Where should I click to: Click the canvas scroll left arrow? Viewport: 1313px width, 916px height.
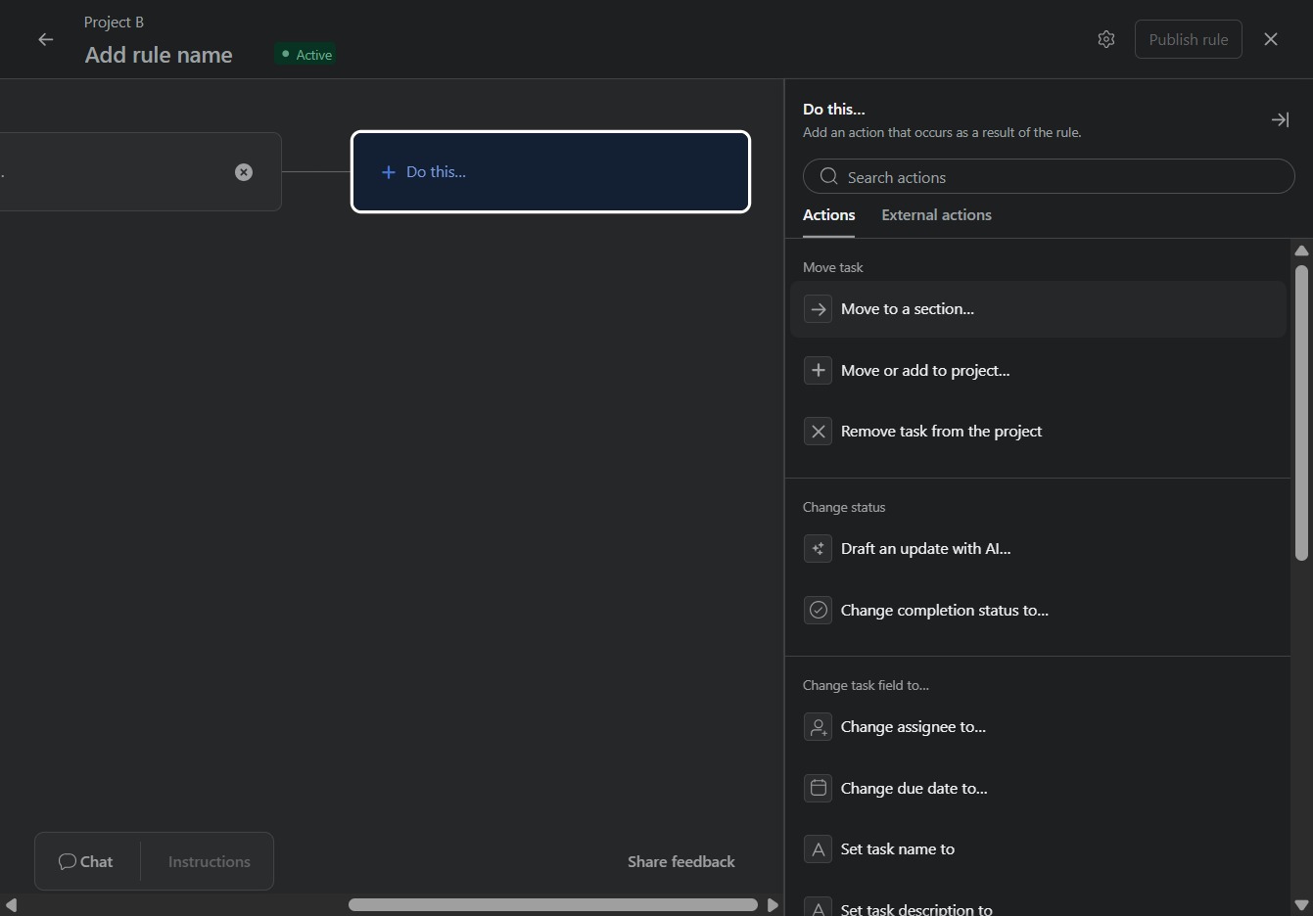point(11,905)
